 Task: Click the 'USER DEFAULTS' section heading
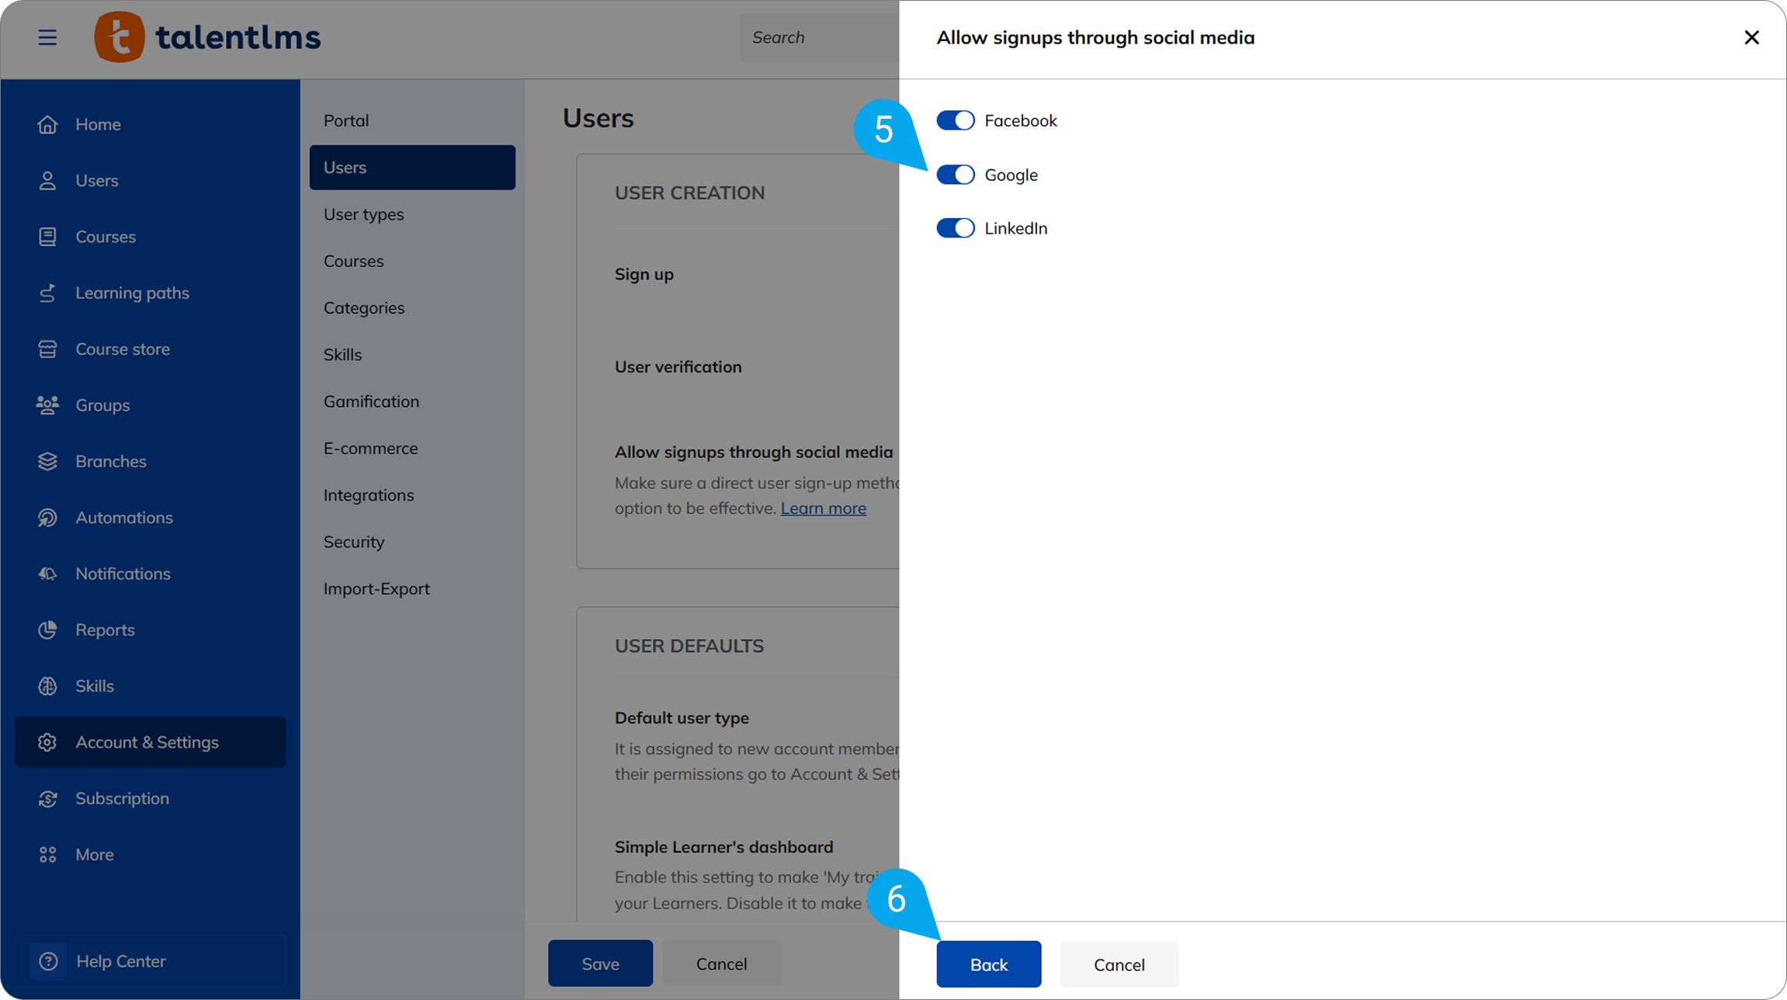(689, 646)
